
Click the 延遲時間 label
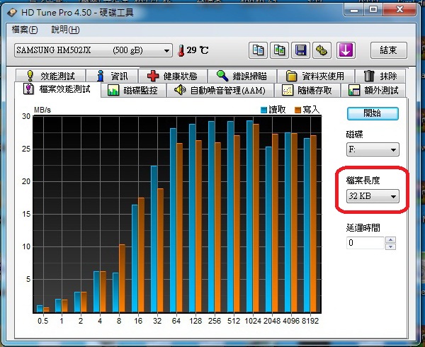click(363, 228)
